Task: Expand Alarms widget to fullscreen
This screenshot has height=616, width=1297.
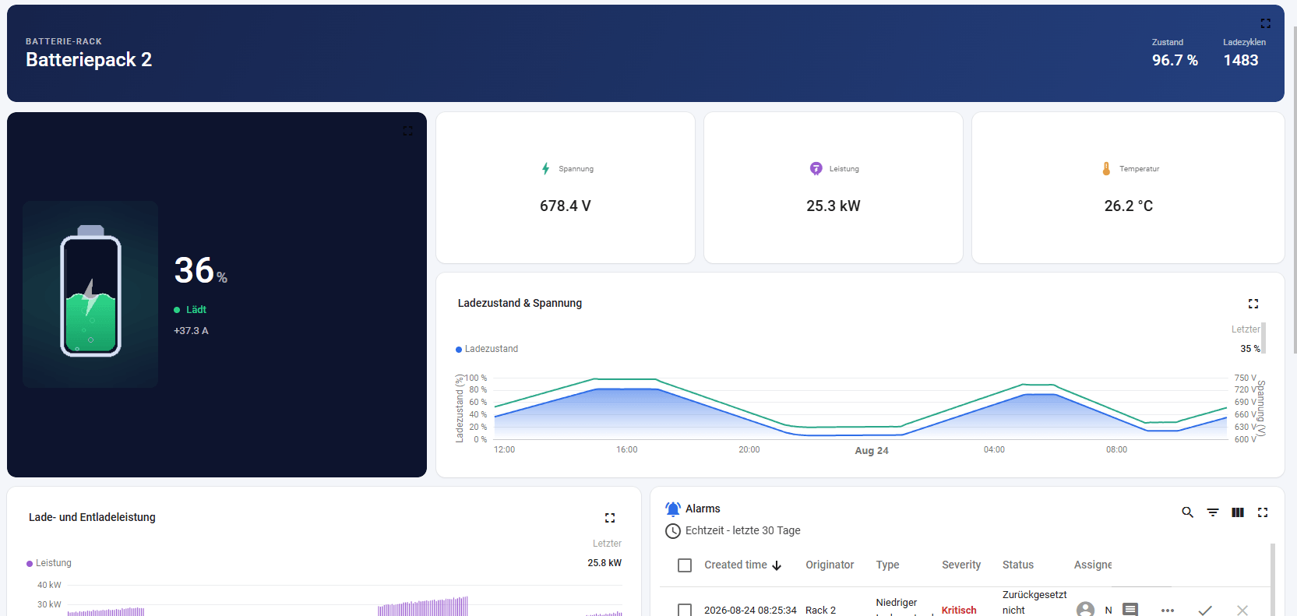Action: point(1263,512)
